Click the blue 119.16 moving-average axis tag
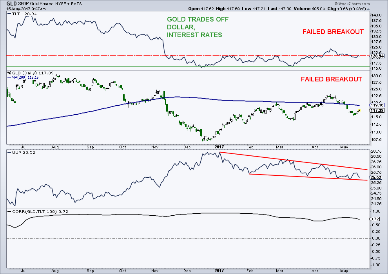The image size is (388, 274). point(377,105)
